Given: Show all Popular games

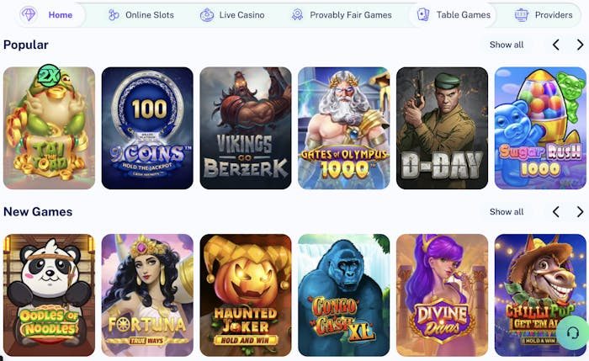Looking at the screenshot, I should (x=507, y=45).
